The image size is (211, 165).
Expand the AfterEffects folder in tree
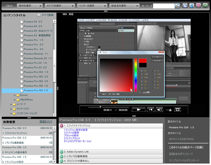click(x=15, y=100)
